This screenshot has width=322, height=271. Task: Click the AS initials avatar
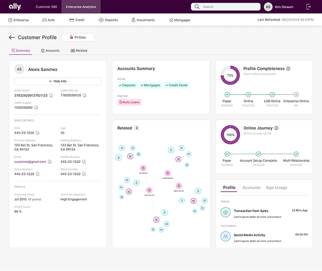pos(19,69)
